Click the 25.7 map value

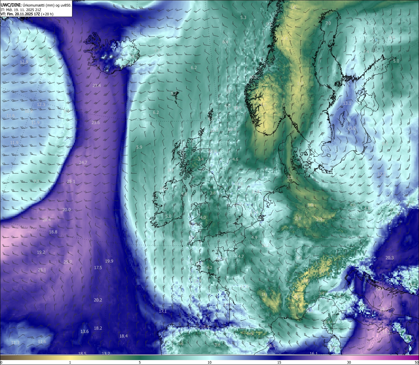(68, 262)
